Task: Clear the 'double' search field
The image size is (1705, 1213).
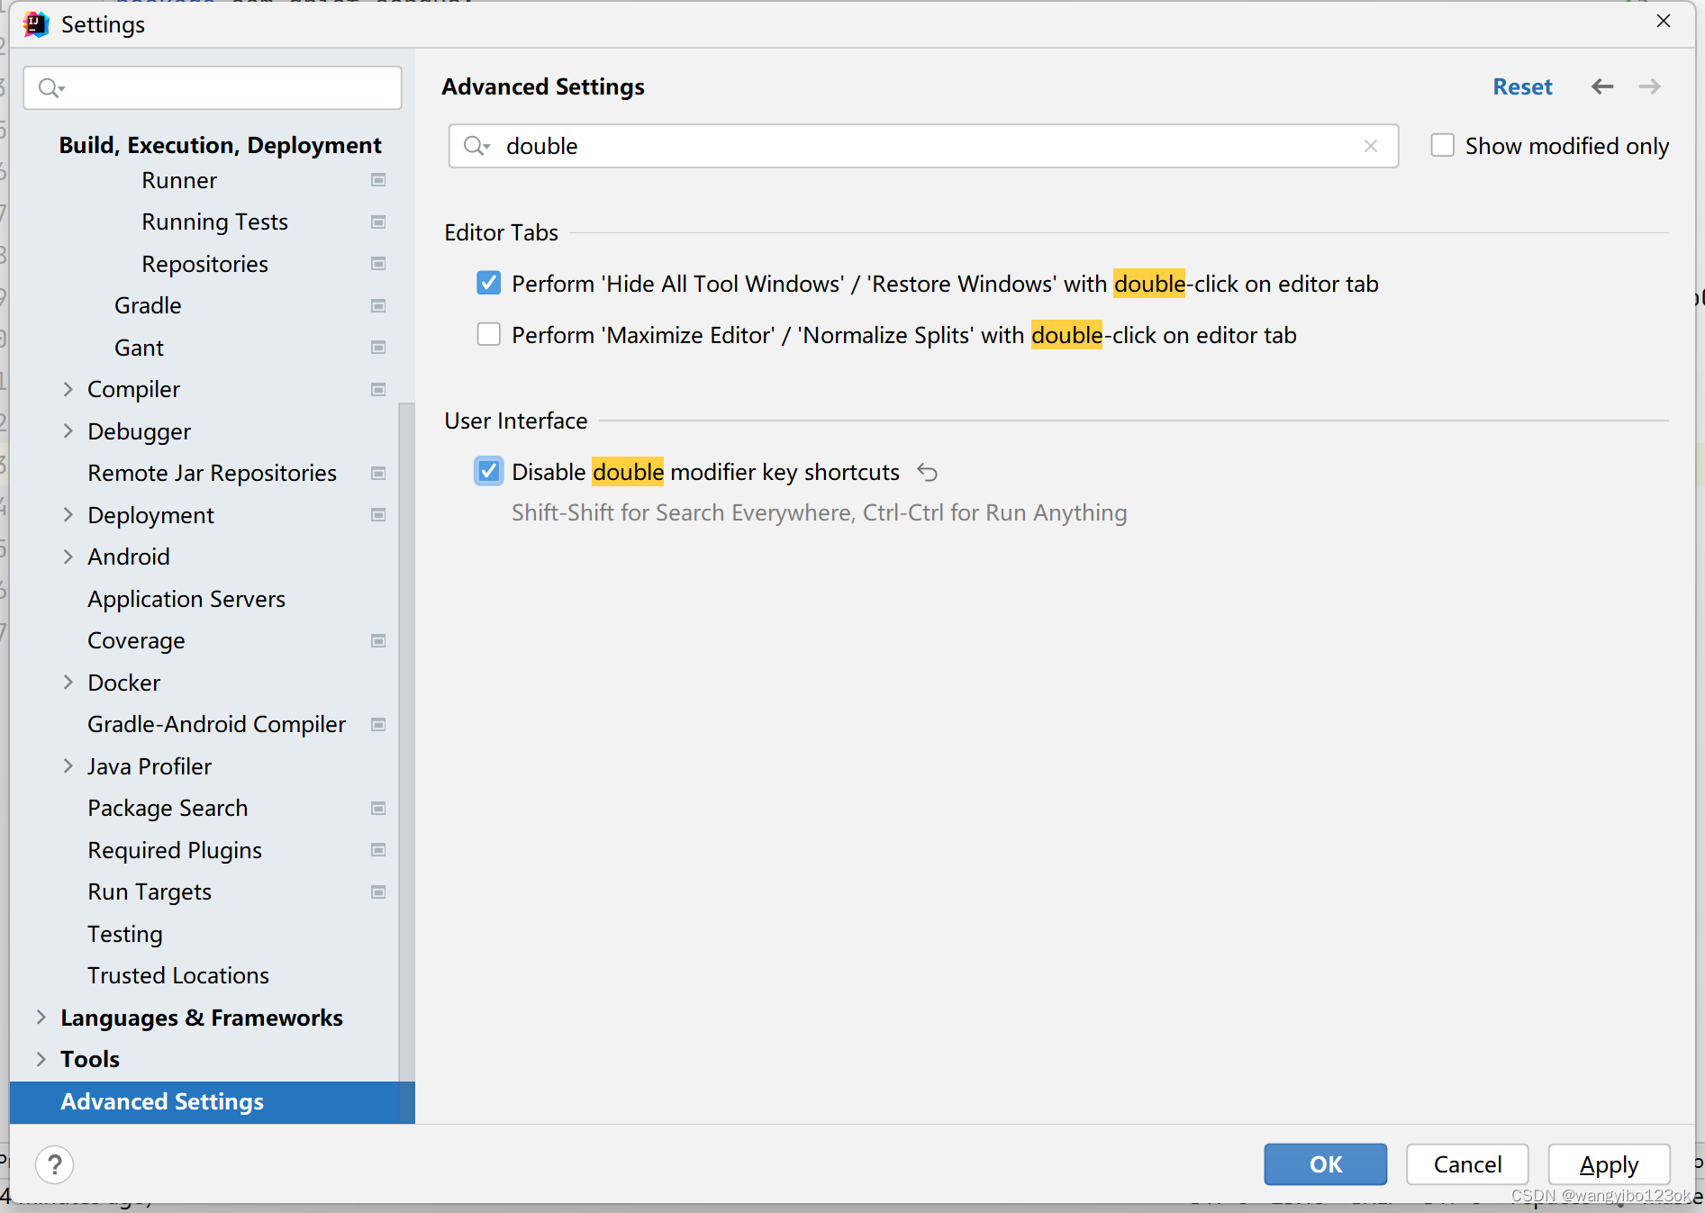Action: [x=1371, y=146]
